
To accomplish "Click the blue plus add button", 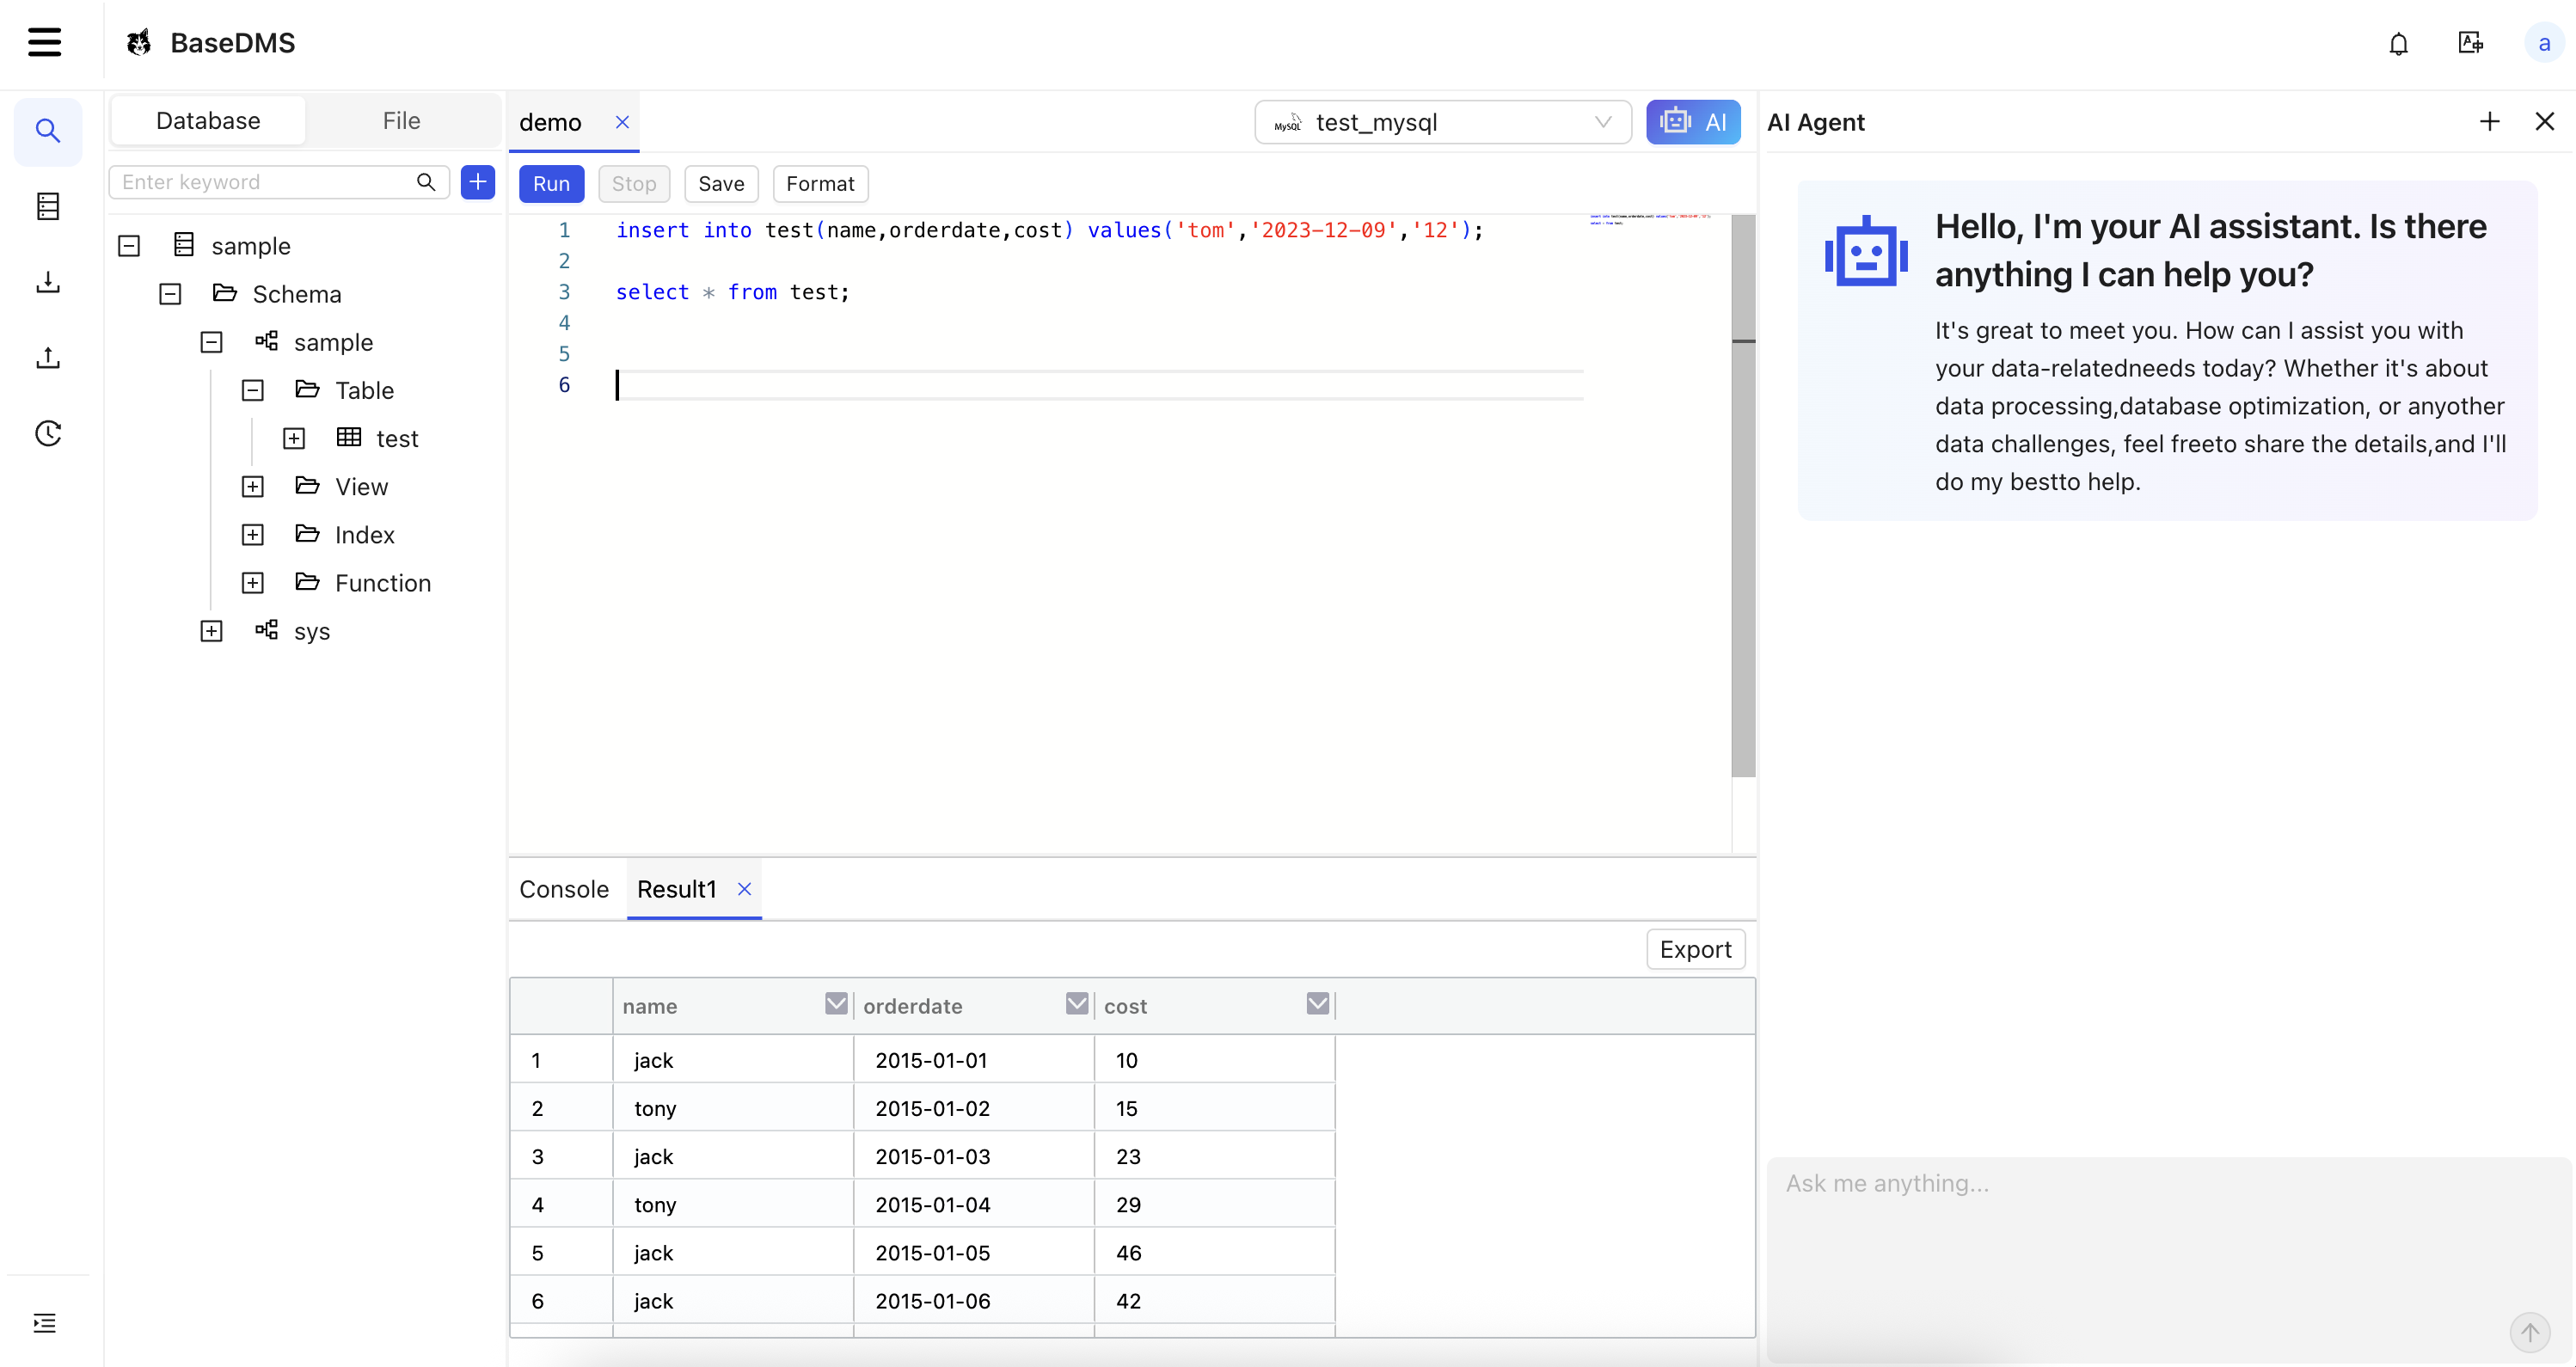I will pyautogui.click(x=478, y=182).
